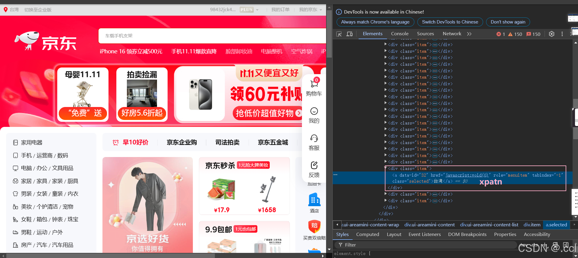This screenshot has width=578, height=258.
Task: Click Don't show again button
Action: (x=508, y=22)
